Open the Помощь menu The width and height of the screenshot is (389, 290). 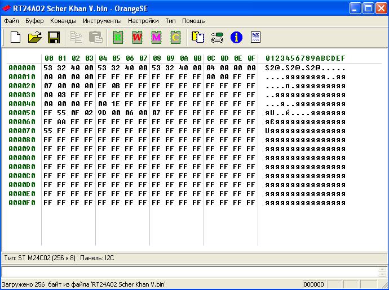coord(193,21)
